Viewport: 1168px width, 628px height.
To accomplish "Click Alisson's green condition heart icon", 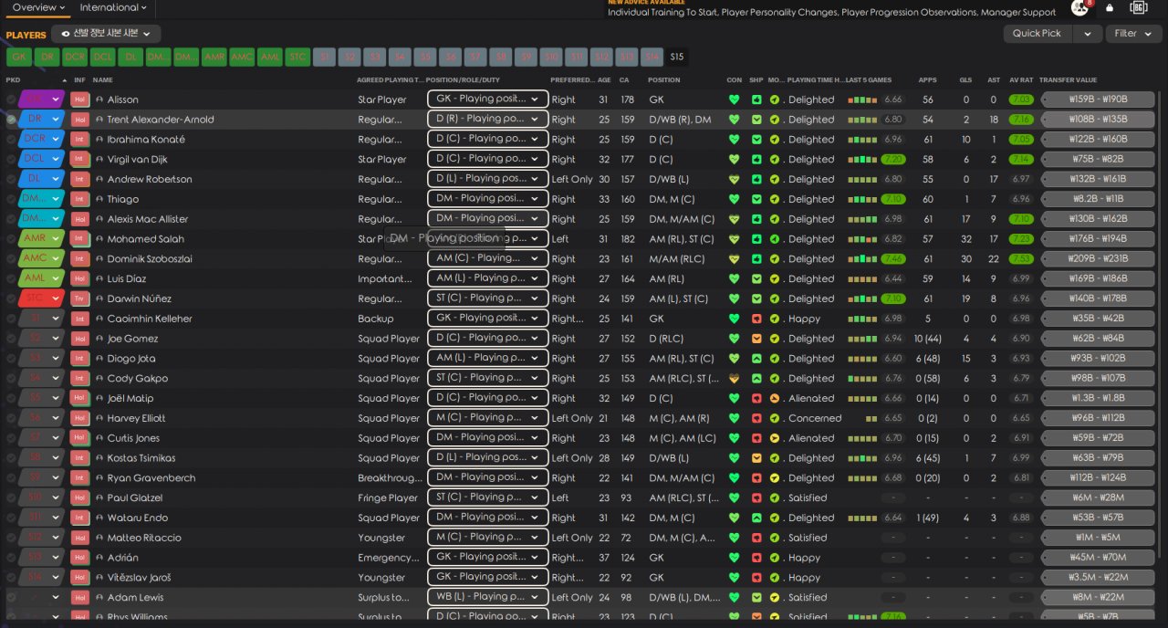I will point(734,99).
